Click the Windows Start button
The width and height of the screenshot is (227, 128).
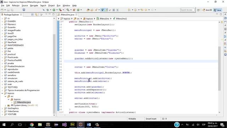(x=4, y=124)
